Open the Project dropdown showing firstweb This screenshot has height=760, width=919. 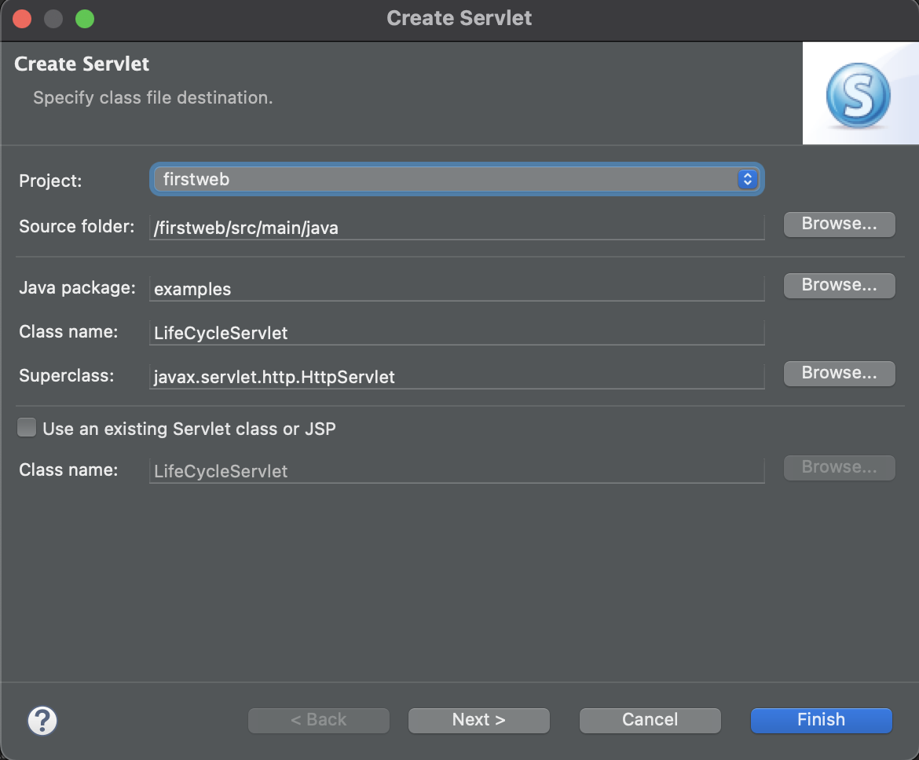[x=456, y=180]
